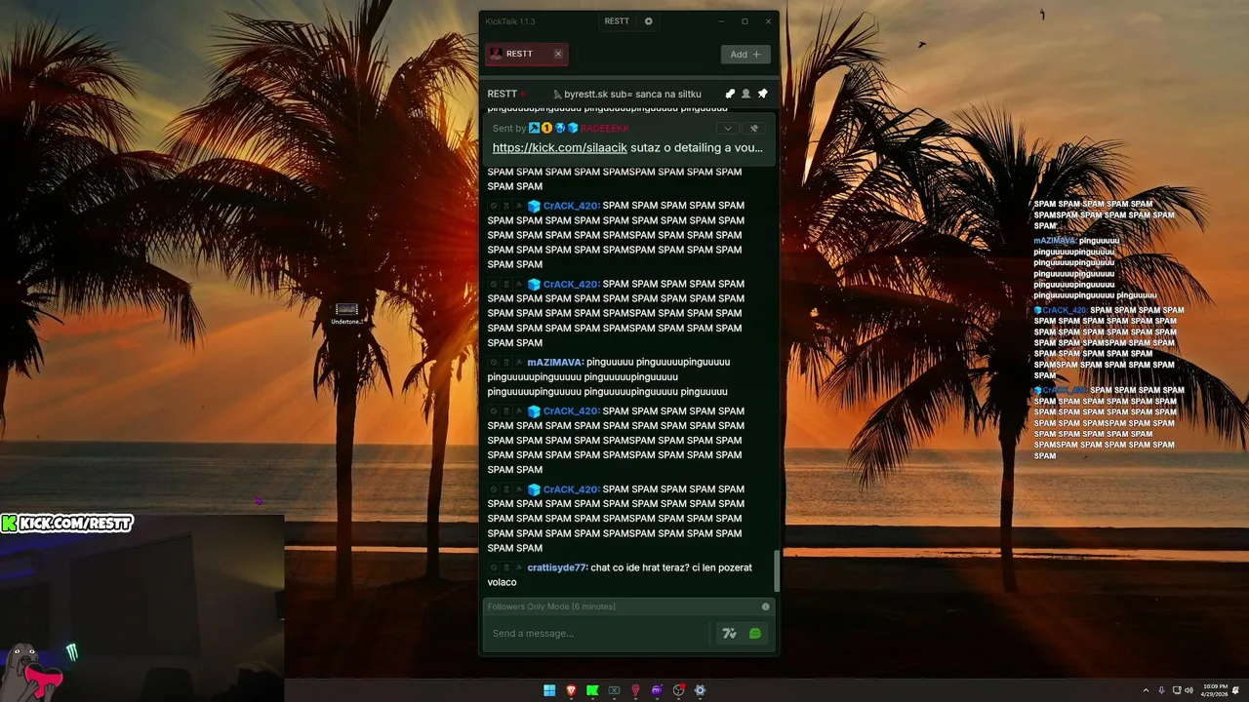Click header icon left of the chatters icon
The height and width of the screenshot is (702, 1249).
click(x=730, y=94)
